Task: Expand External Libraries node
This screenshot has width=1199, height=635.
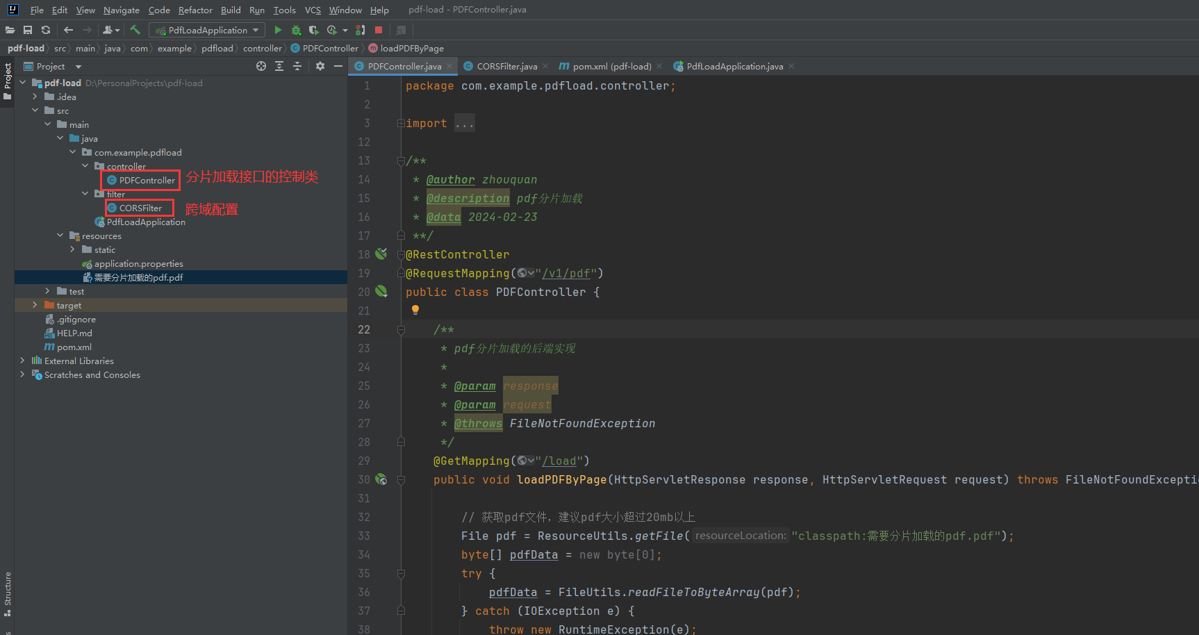Action: click(x=22, y=361)
